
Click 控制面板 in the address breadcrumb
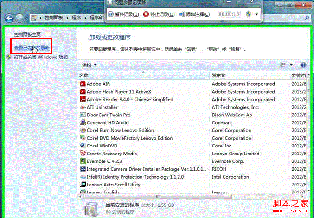click(54, 18)
